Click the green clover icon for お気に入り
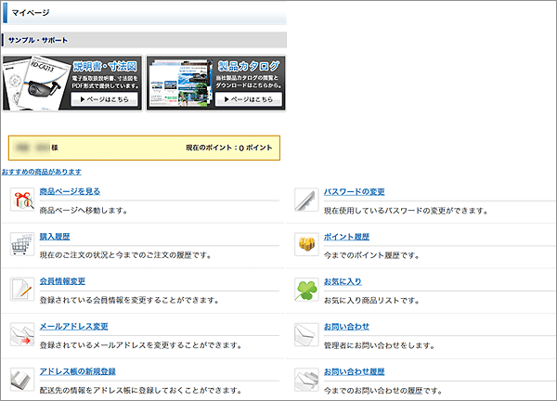Screen dimensions: 557x401 pyautogui.click(x=306, y=290)
